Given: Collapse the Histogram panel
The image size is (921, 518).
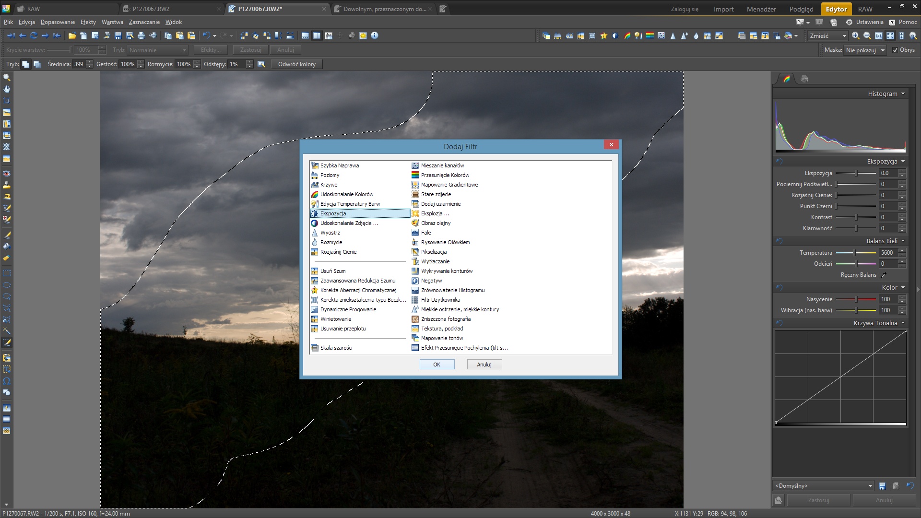Looking at the screenshot, I should pyautogui.click(x=903, y=94).
